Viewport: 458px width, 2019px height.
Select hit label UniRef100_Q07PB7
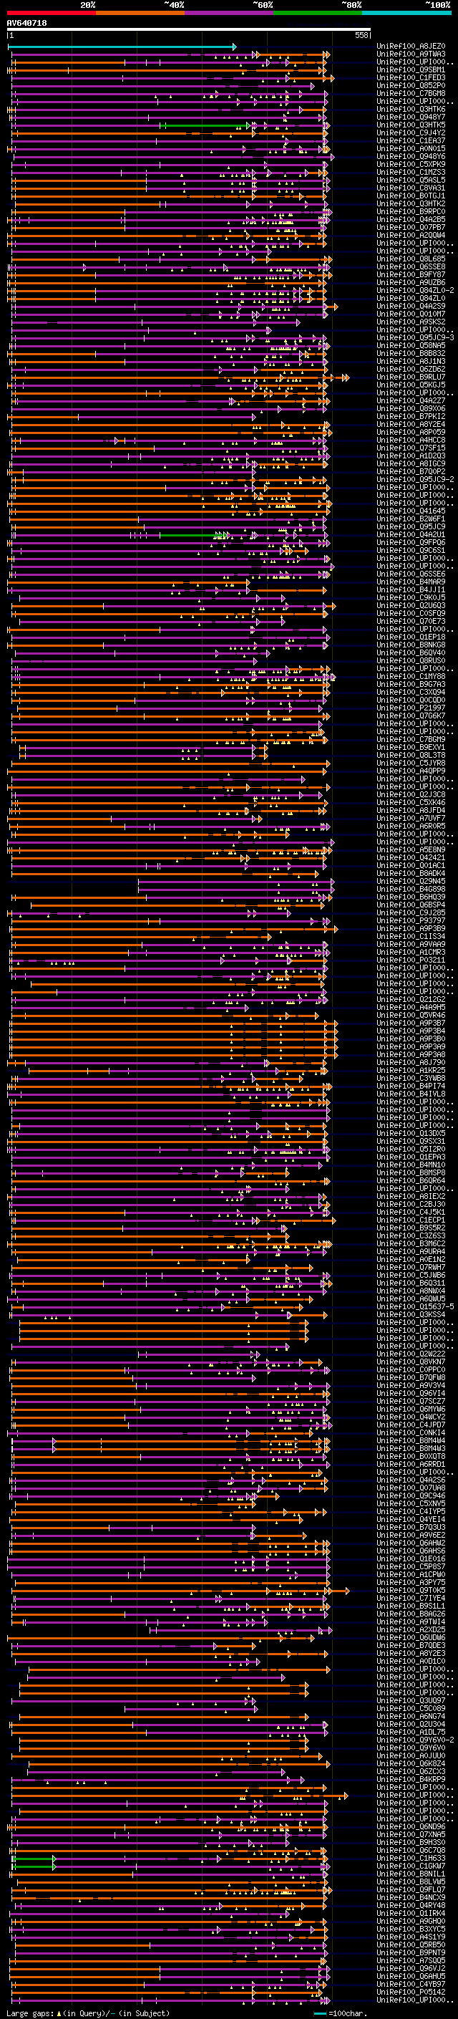(411, 227)
